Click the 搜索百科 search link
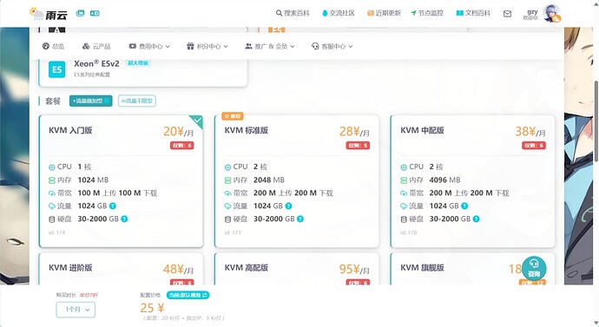 tap(293, 13)
